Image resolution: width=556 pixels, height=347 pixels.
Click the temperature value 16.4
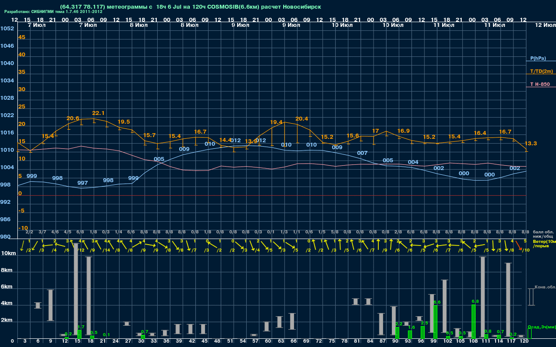(480, 133)
